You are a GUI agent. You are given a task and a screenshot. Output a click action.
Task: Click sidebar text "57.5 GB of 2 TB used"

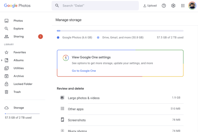click(18, 118)
